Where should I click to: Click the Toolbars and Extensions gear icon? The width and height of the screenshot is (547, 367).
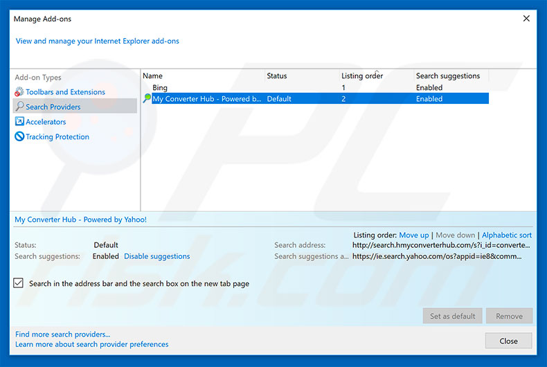(19, 91)
